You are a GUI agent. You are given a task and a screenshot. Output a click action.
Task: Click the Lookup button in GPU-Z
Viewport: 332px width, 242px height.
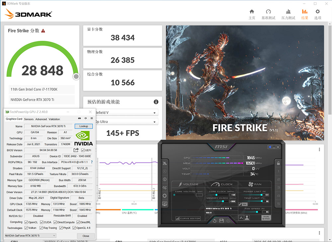[84, 126]
